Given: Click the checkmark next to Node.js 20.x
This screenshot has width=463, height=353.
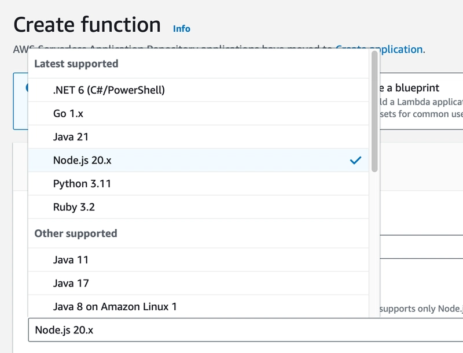Looking at the screenshot, I should (355, 160).
